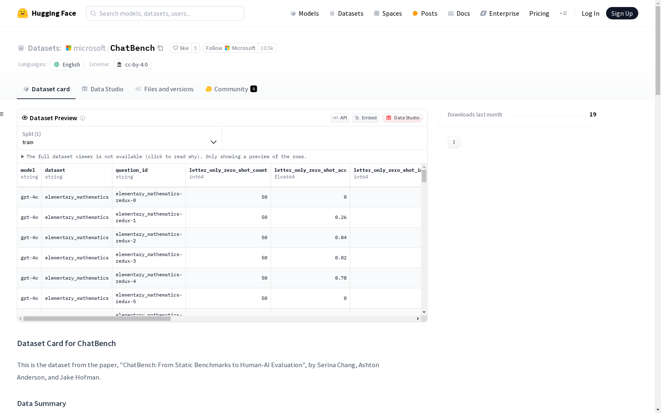The width and height of the screenshot is (661, 413).
Task: Go to Spaces
Action: [388, 13]
